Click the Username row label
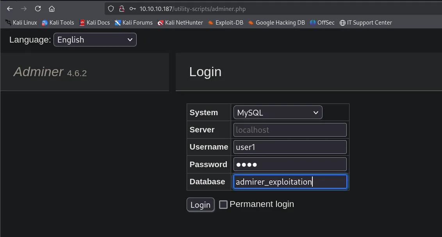Screen dimensions: 442x237 (x=209, y=147)
